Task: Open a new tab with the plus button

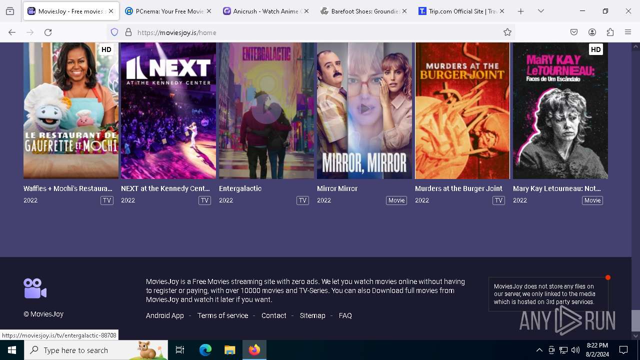Action: click(520, 11)
